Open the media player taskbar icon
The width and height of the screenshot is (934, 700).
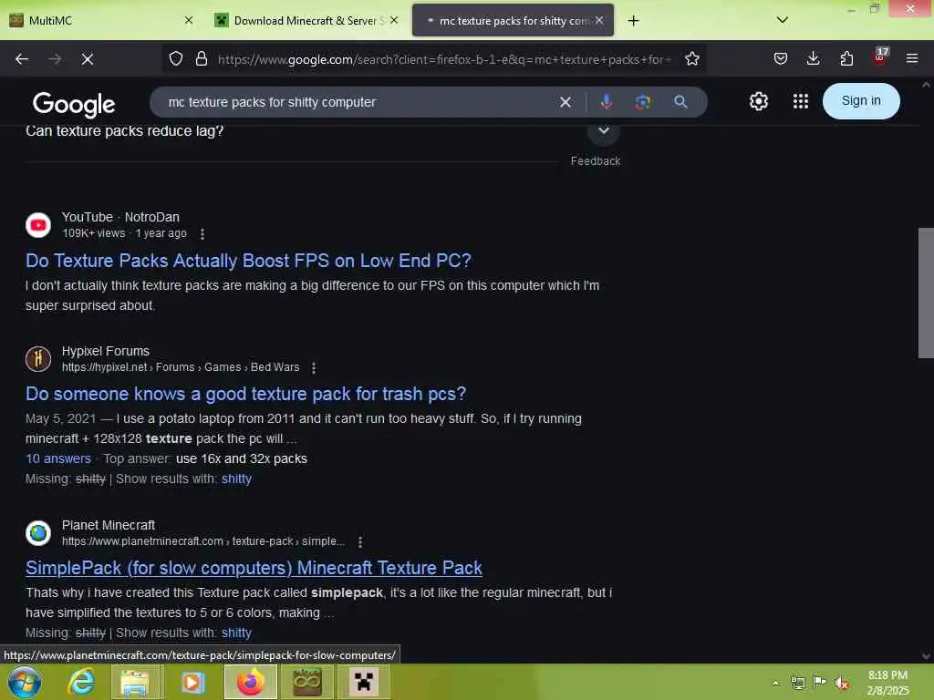(192, 682)
